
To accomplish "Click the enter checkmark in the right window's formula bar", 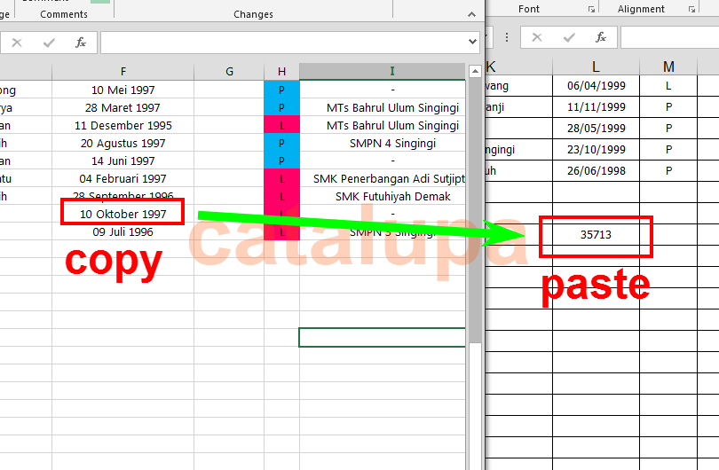I will [x=569, y=37].
